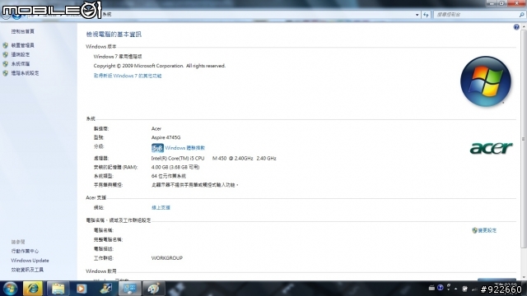
Task: Open 裝置管理員 (Device Manager)
Action: (22, 45)
